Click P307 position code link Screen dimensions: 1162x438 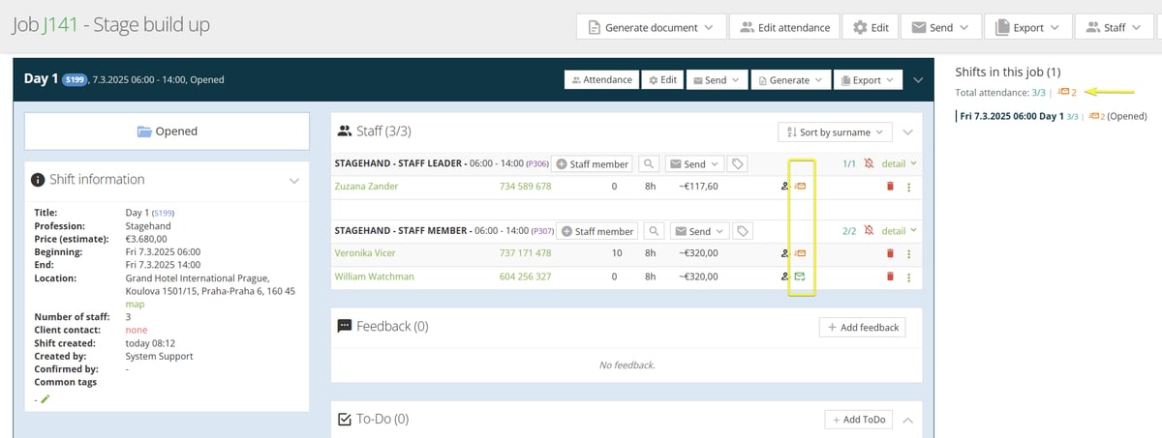click(542, 231)
